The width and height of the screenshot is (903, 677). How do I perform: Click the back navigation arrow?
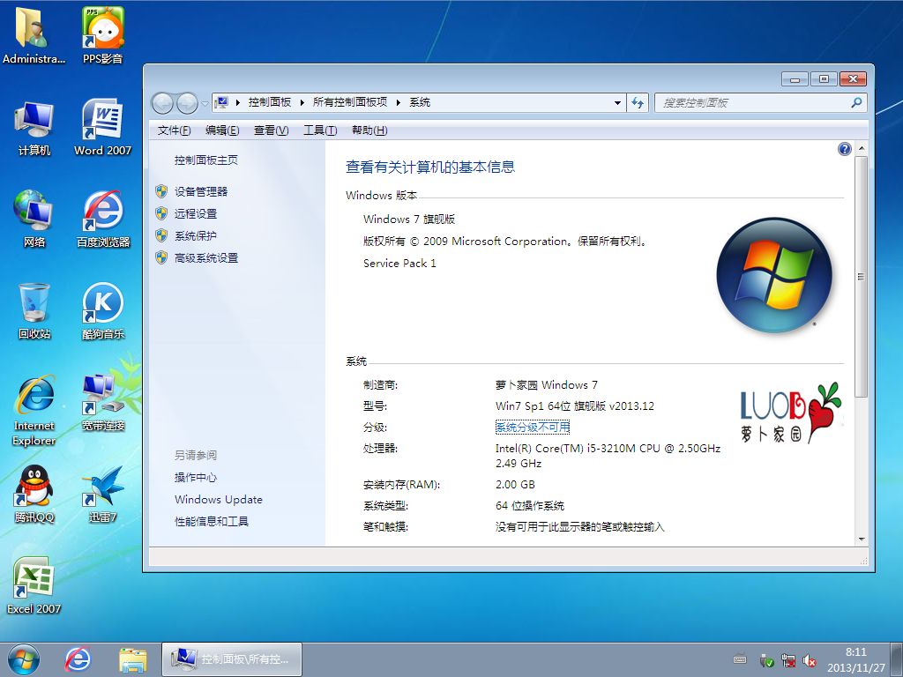[162, 103]
